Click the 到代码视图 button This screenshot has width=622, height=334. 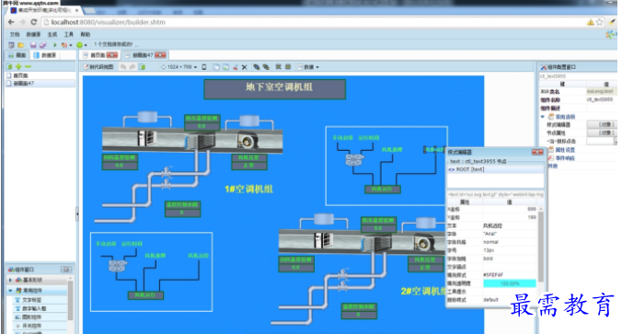pyautogui.click(x=98, y=67)
